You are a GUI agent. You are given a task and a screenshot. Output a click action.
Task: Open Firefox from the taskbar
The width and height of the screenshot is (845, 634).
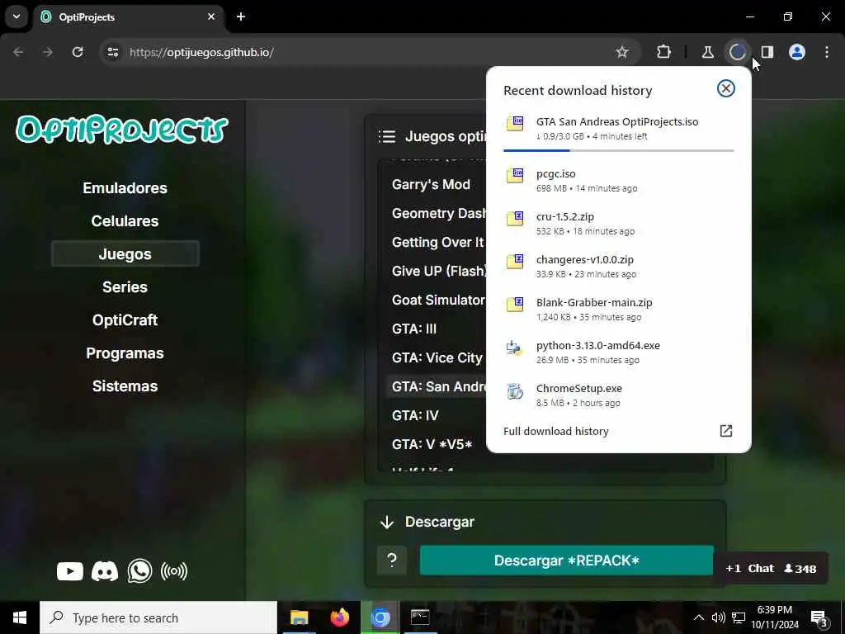[339, 617]
